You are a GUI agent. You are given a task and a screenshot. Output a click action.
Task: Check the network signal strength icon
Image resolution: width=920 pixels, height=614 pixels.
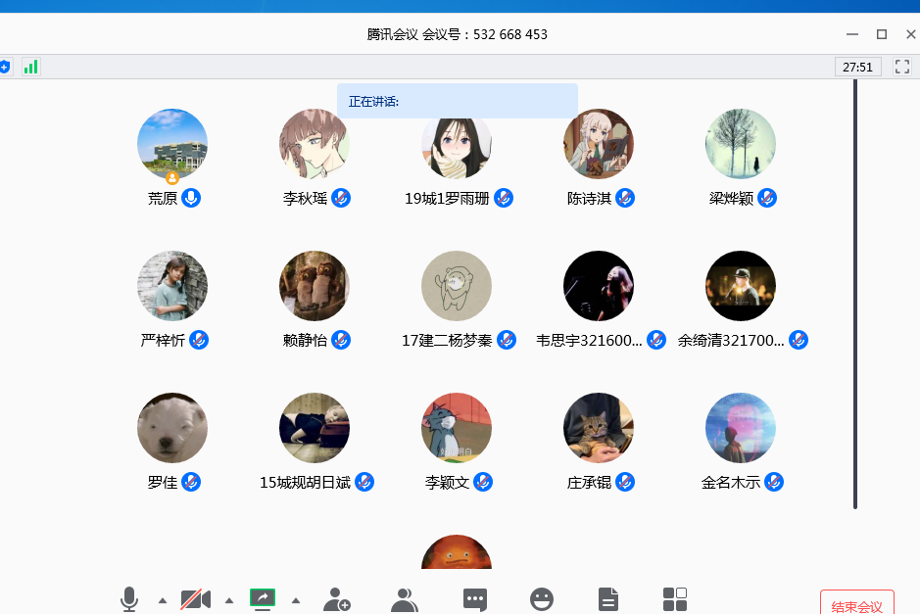pyautogui.click(x=30, y=67)
